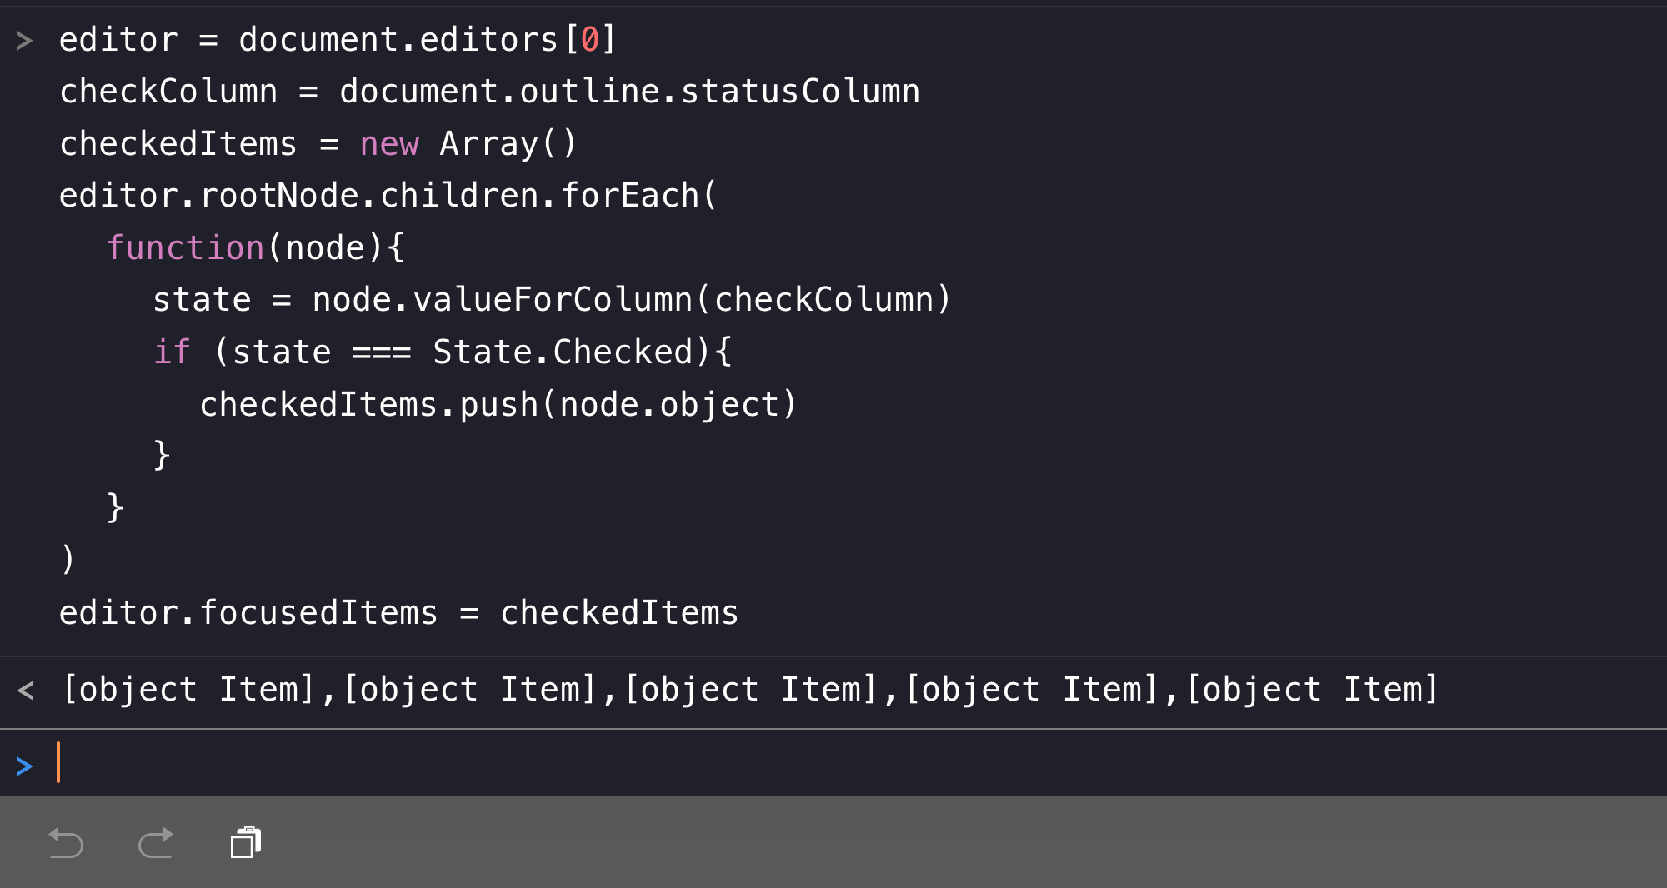Click the blue console prompt chevron
This screenshot has height=888, width=1667.
coord(24,766)
